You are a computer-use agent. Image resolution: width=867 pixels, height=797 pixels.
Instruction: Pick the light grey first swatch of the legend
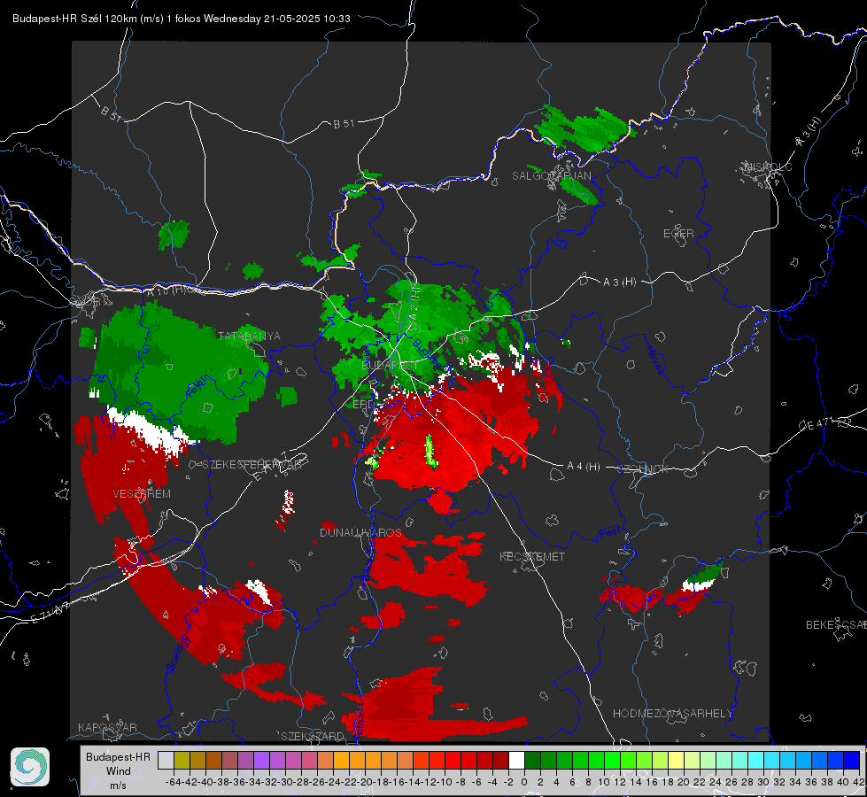166,760
